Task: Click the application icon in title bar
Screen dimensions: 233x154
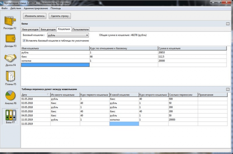Action: click(x=2, y=3)
